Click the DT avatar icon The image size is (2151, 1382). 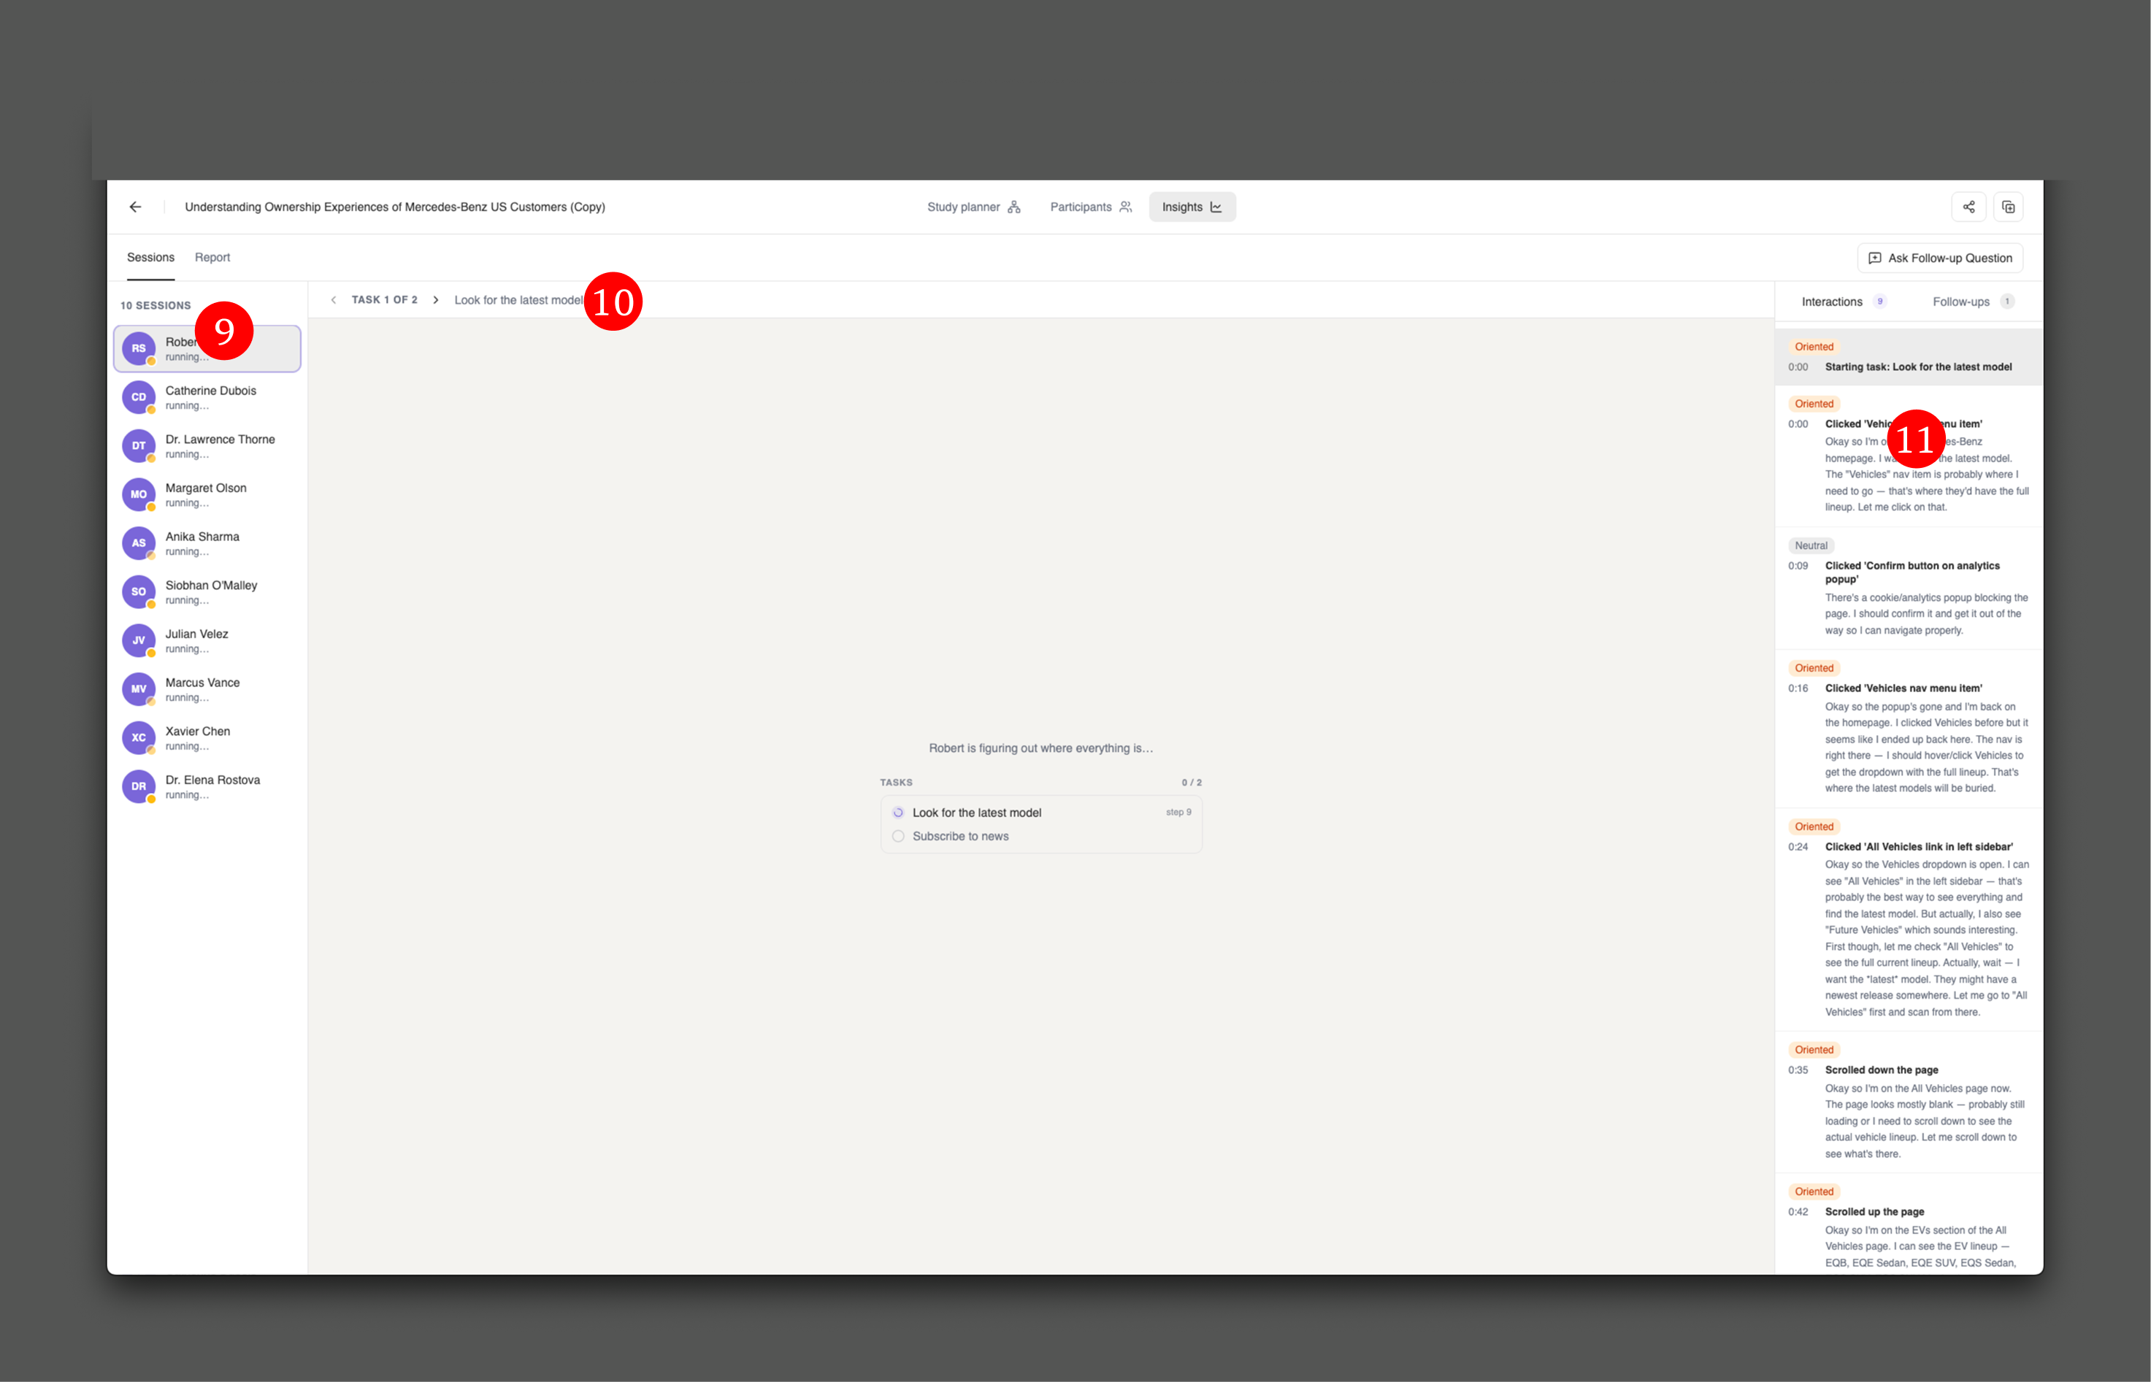click(139, 445)
